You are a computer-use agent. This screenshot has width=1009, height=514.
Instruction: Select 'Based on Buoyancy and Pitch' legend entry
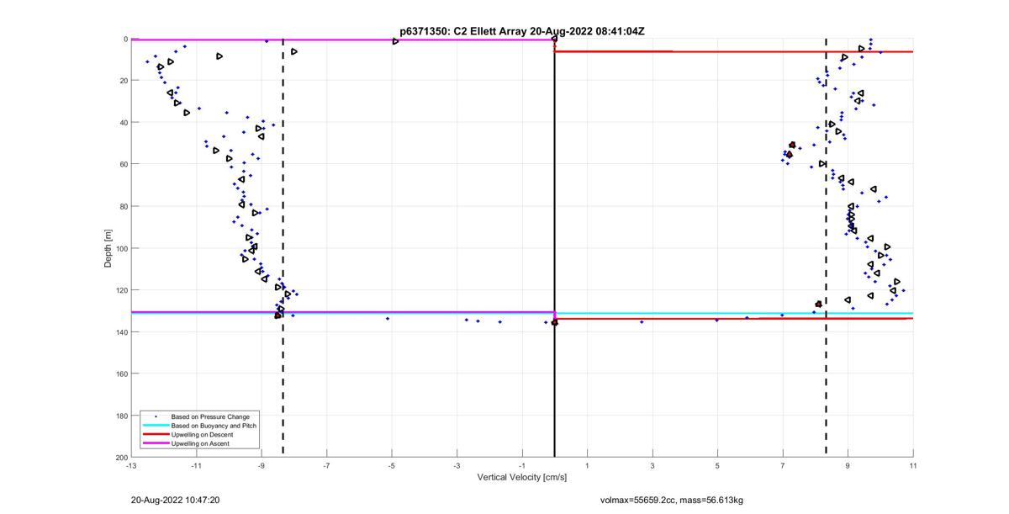tap(214, 426)
